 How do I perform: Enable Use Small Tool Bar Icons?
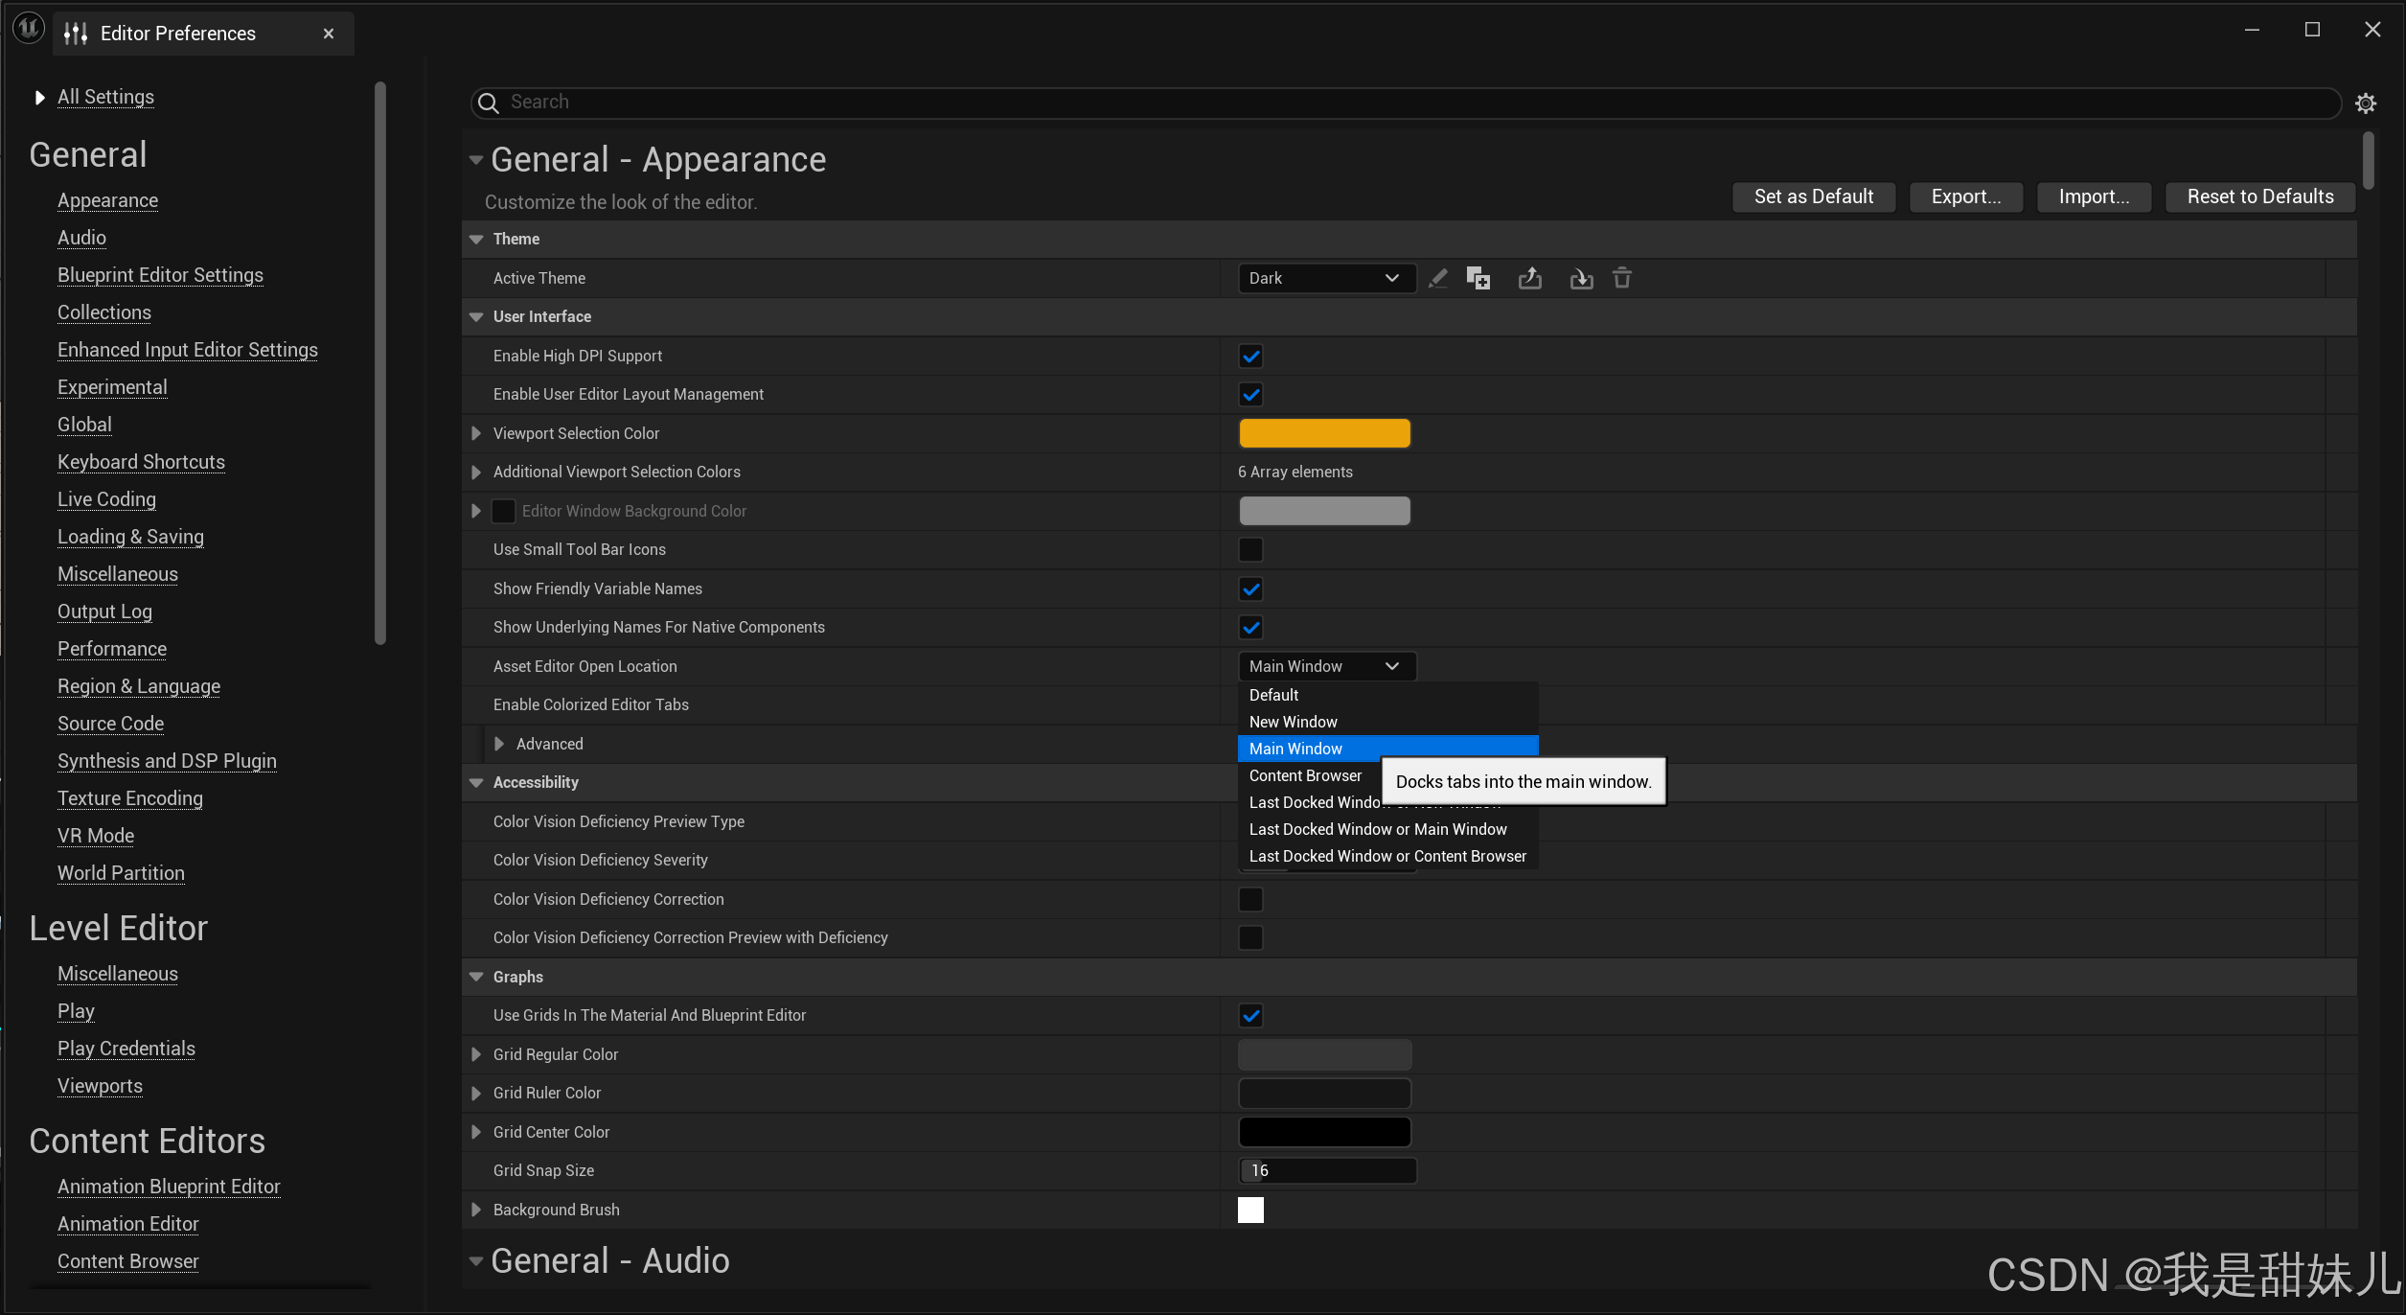pyautogui.click(x=1250, y=550)
